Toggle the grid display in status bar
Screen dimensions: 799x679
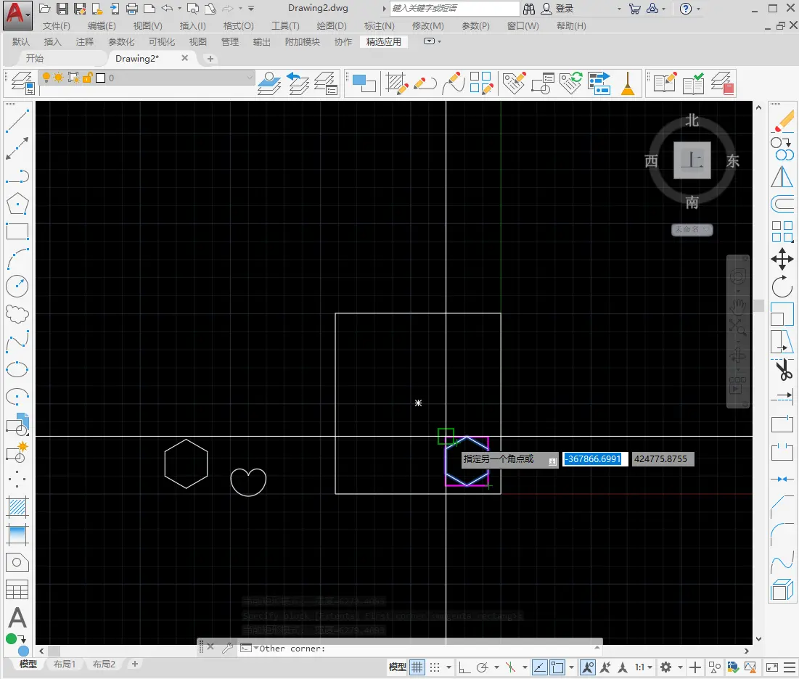click(x=417, y=667)
